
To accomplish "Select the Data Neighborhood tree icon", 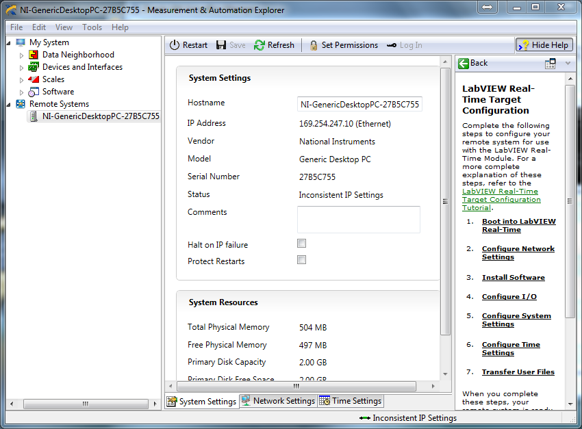I will click(x=34, y=55).
